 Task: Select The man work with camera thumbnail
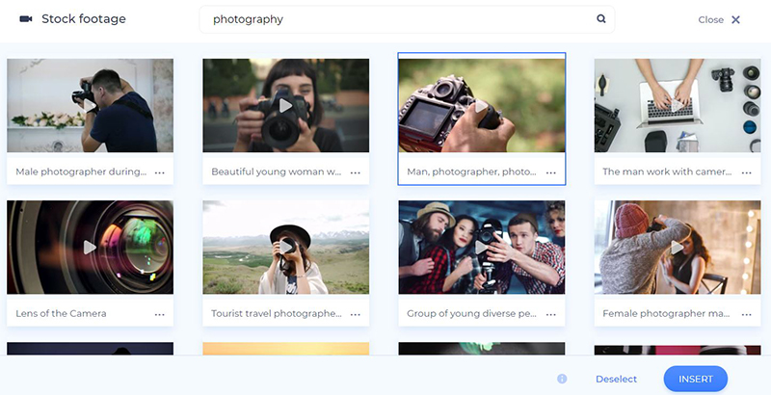678,105
